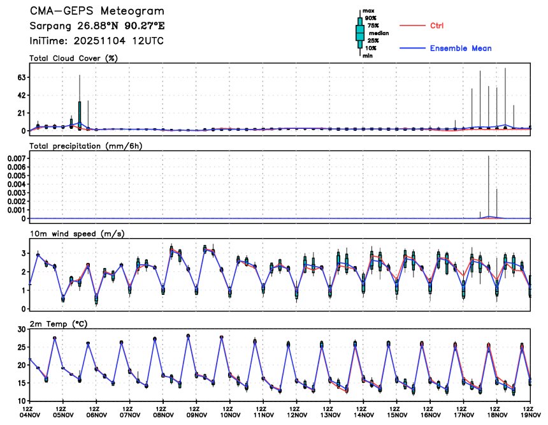
Task: Select the Ctrl legend label
Action: tap(437, 26)
